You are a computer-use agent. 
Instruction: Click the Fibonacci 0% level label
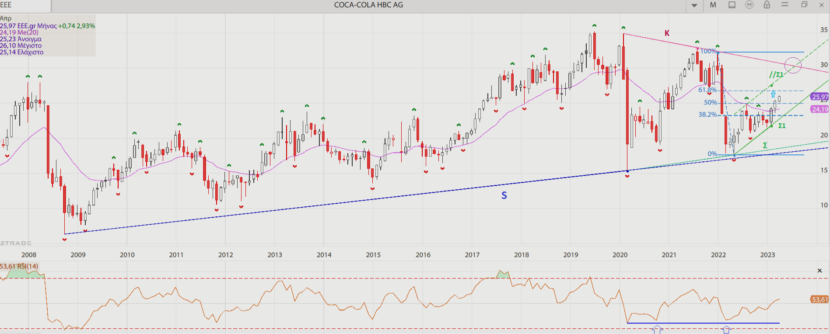712,154
